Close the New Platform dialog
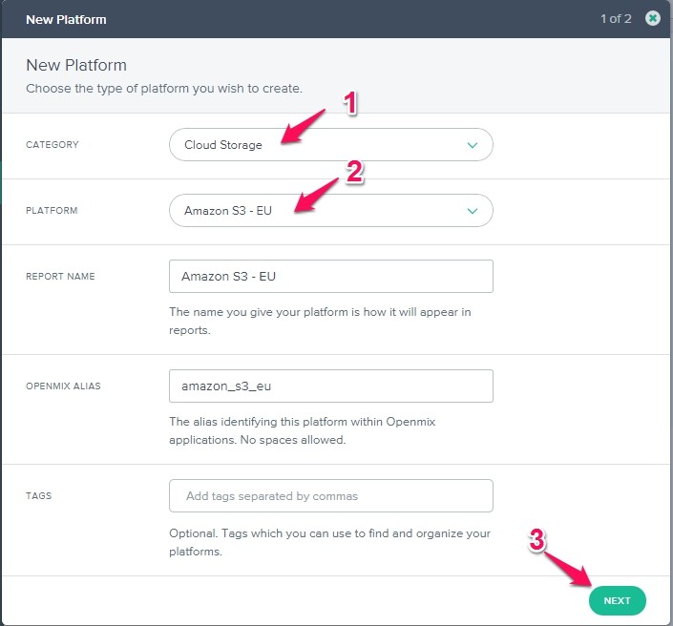The image size is (673, 626). coord(653,18)
